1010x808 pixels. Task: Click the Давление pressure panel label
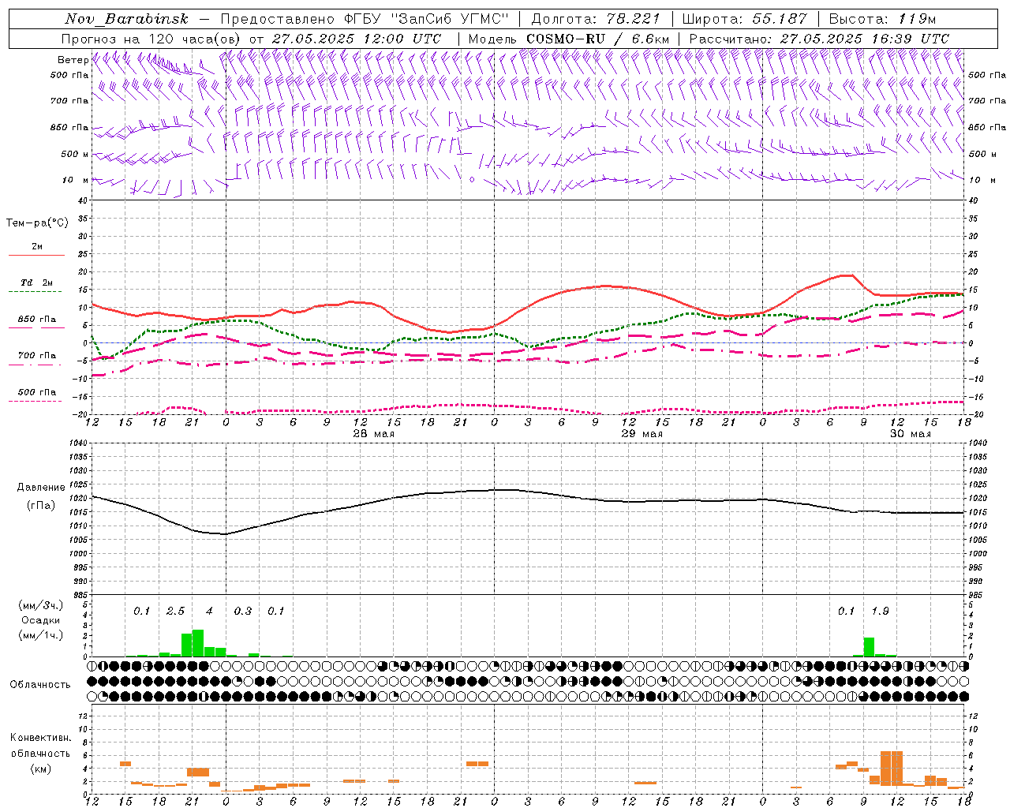41,488
